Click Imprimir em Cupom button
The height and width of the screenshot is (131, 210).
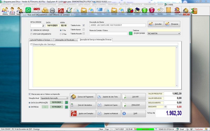(x=109, y=105)
